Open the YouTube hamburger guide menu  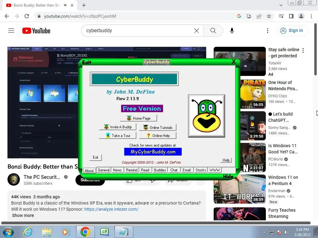pos(11,31)
